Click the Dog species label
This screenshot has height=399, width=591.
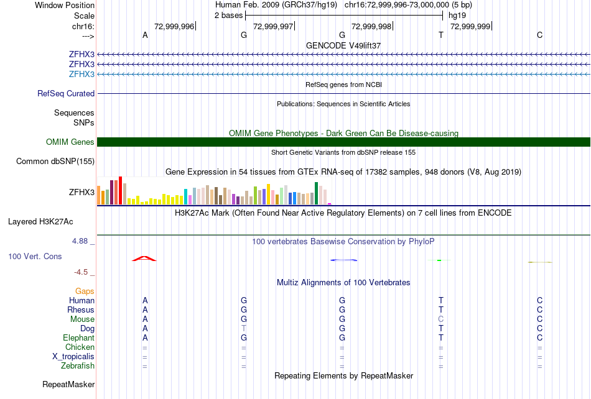tap(87, 329)
